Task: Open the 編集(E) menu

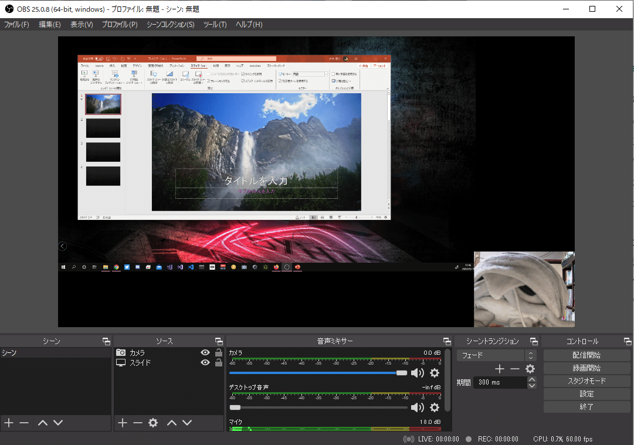Action: 50,24
